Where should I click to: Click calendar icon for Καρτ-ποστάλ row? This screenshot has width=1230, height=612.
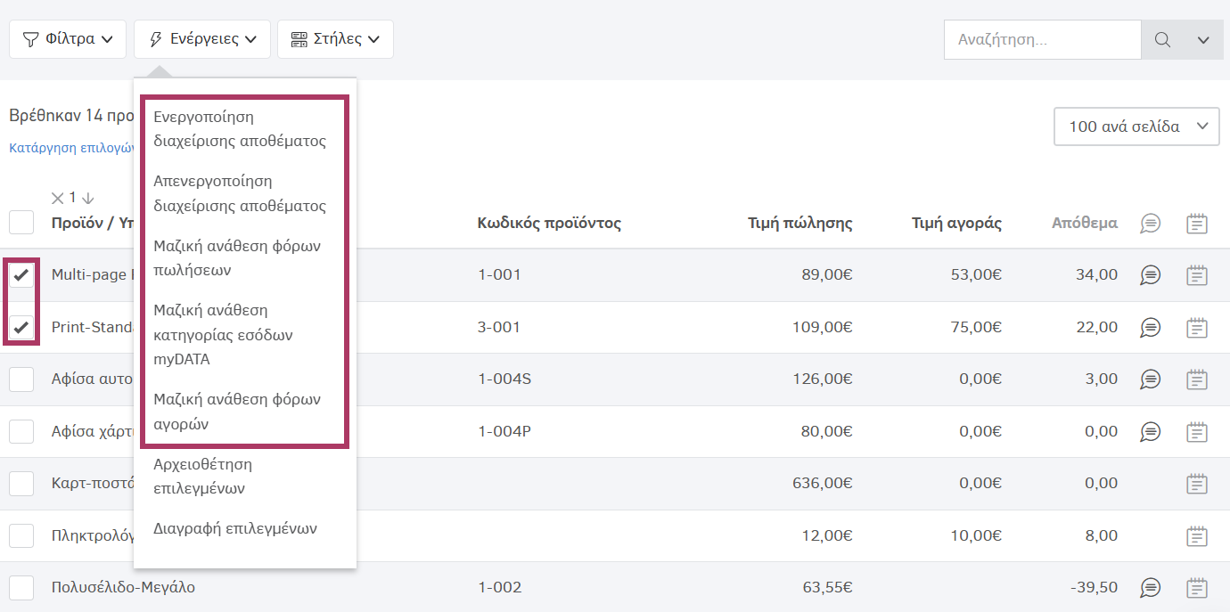tap(1197, 484)
